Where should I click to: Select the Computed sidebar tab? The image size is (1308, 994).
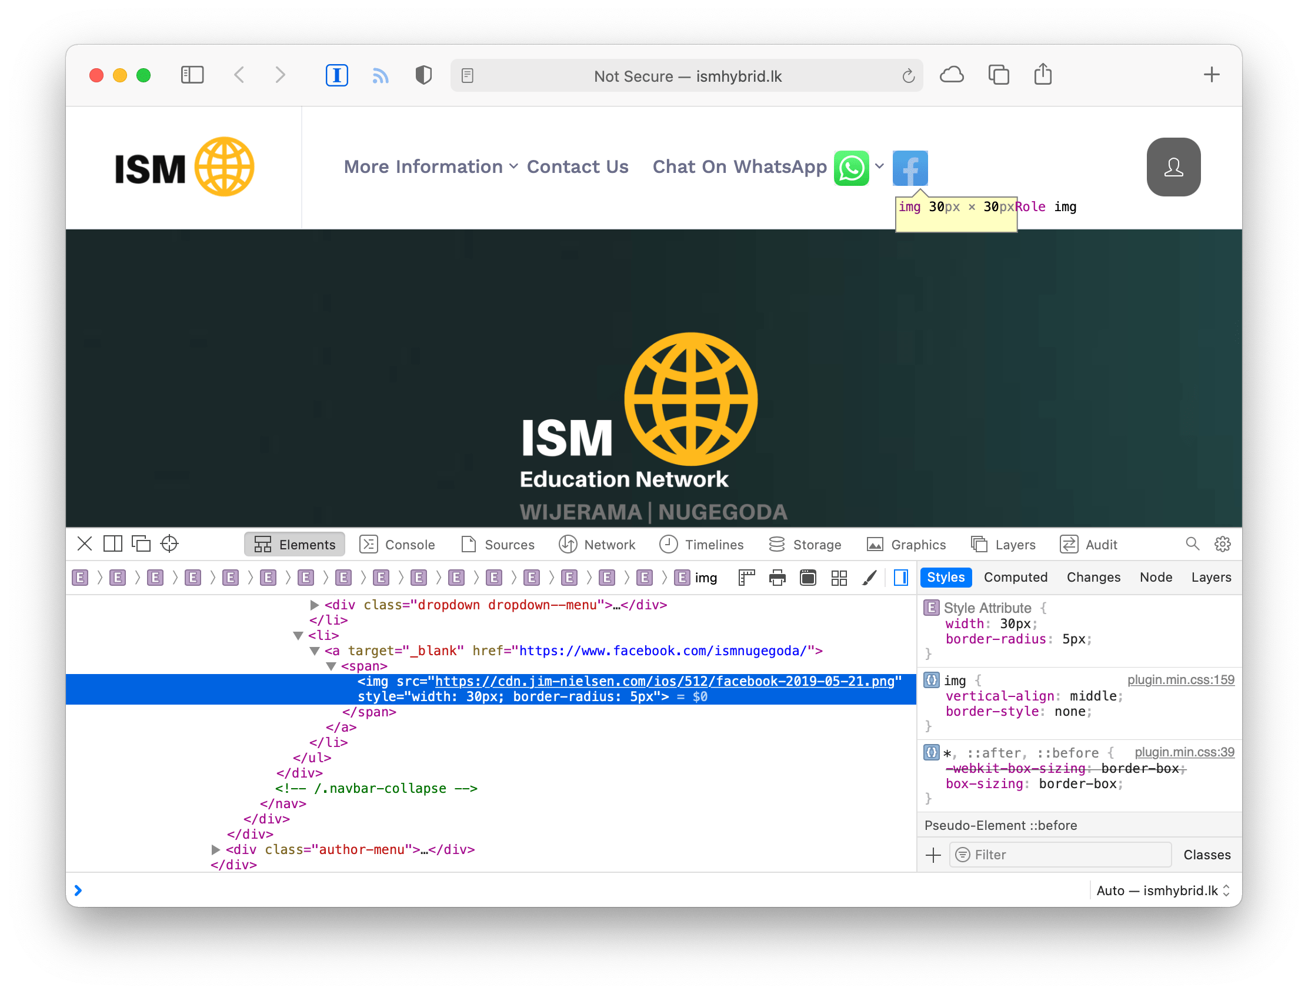[x=1015, y=577]
